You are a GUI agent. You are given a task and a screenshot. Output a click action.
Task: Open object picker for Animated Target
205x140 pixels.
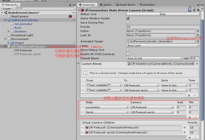pos(198,41)
